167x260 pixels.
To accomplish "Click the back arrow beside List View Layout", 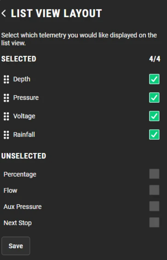I will click(3, 14).
